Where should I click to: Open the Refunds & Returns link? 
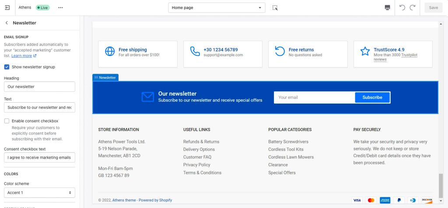201,142
